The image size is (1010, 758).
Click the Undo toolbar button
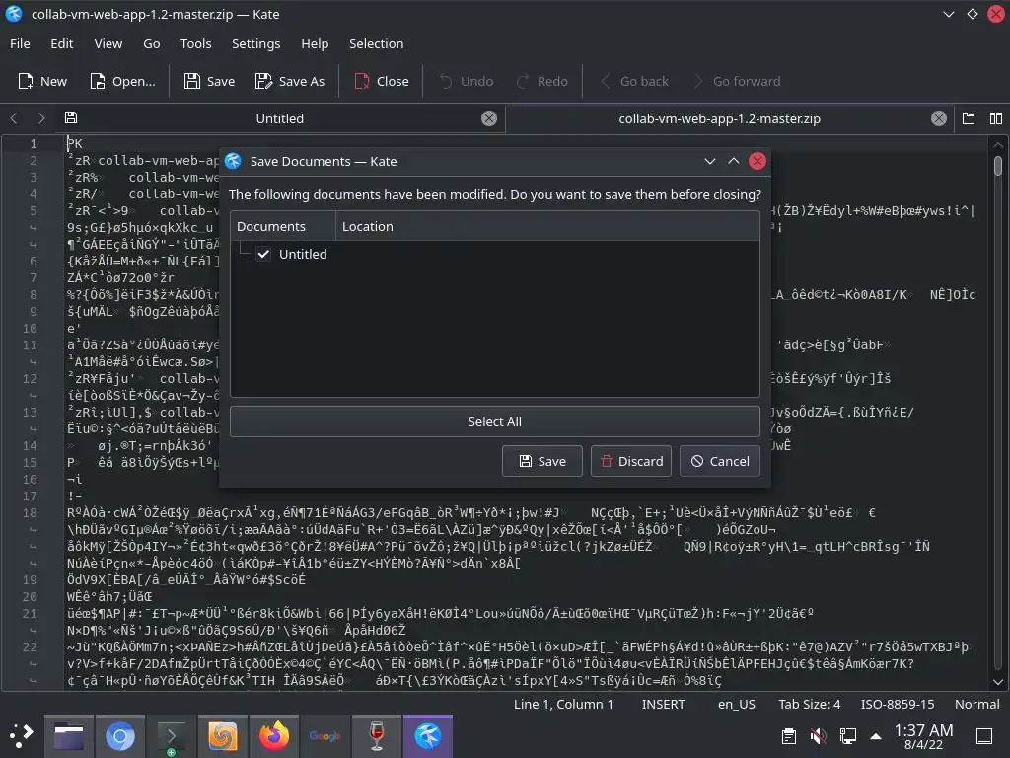tap(467, 81)
